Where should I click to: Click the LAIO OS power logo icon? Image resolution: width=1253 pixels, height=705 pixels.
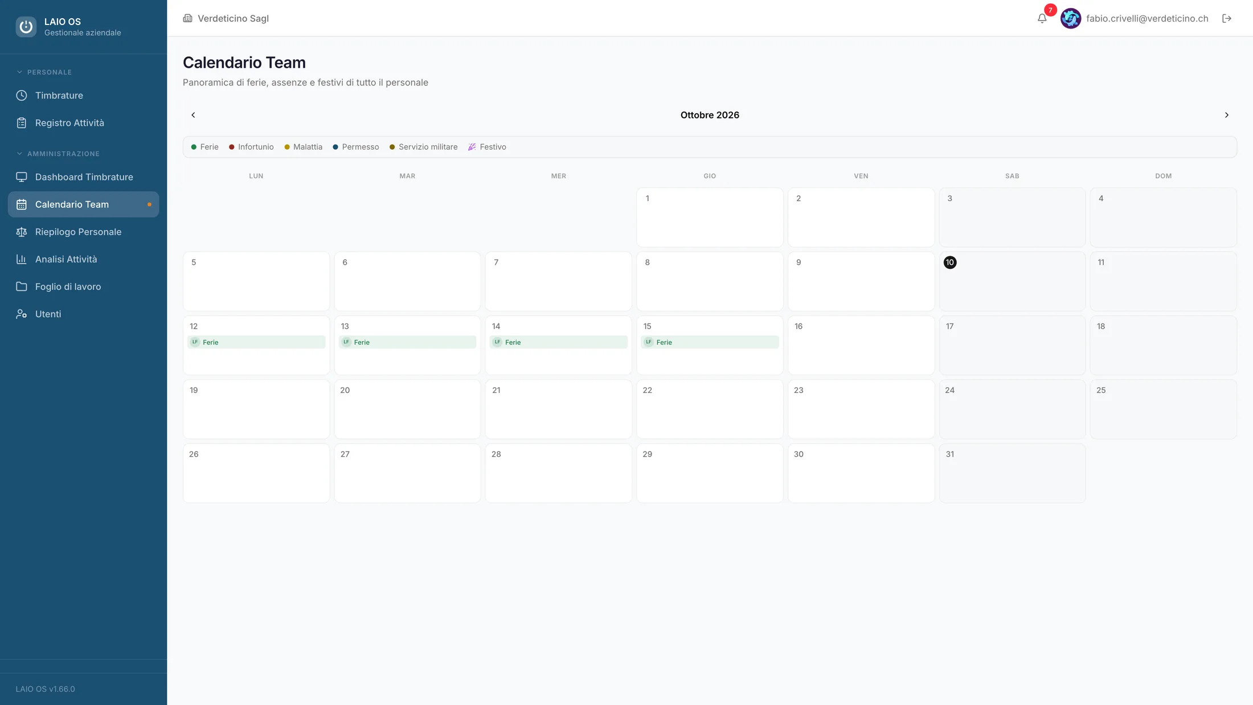click(x=26, y=27)
